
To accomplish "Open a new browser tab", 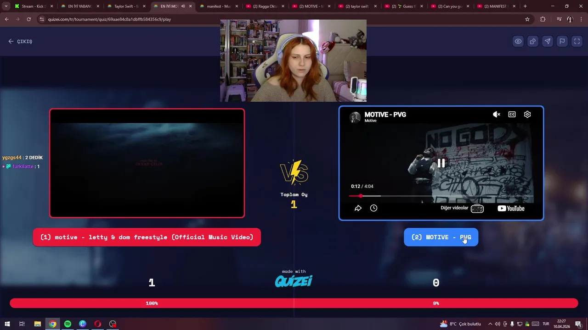I will 525,6.
